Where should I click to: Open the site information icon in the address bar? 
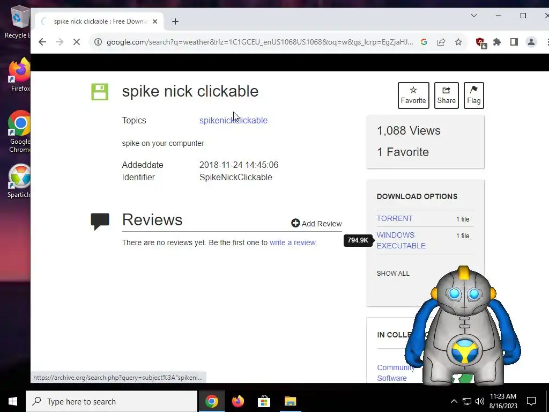click(x=99, y=42)
